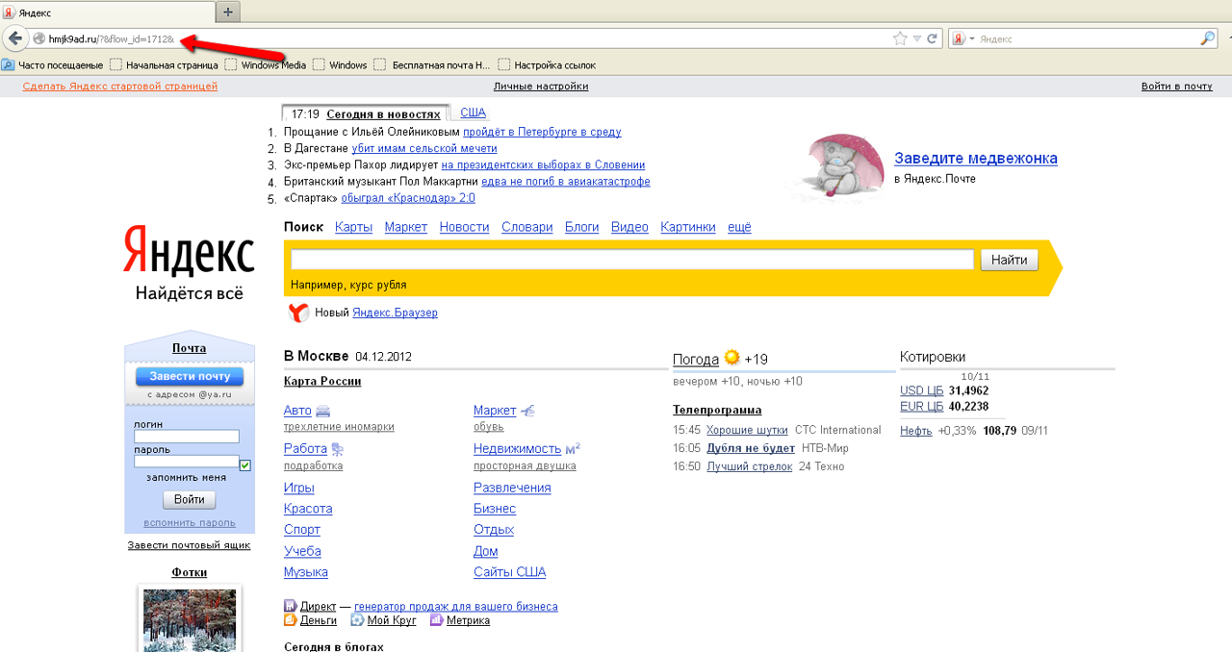Open the обыграл «Краснодар» 2:0 news link

coord(408,198)
